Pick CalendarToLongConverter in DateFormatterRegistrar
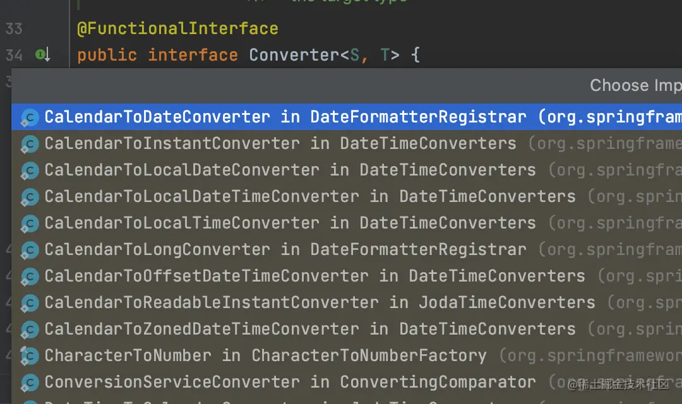The height and width of the screenshot is (404, 682). pyautogui.click(x=347, y=249)
